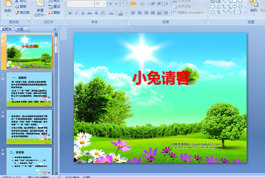Align text to the left
Viewport: 265px width, 178px height.
(x=133, y=13)
